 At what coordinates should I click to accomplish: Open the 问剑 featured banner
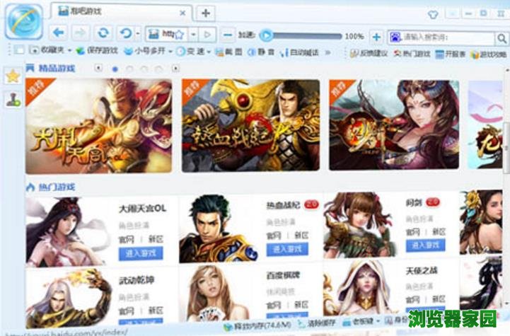394,125
